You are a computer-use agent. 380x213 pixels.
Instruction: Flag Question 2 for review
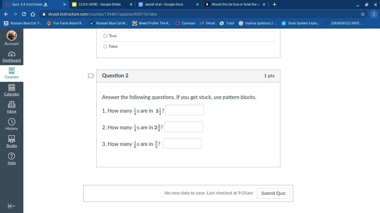91,76
